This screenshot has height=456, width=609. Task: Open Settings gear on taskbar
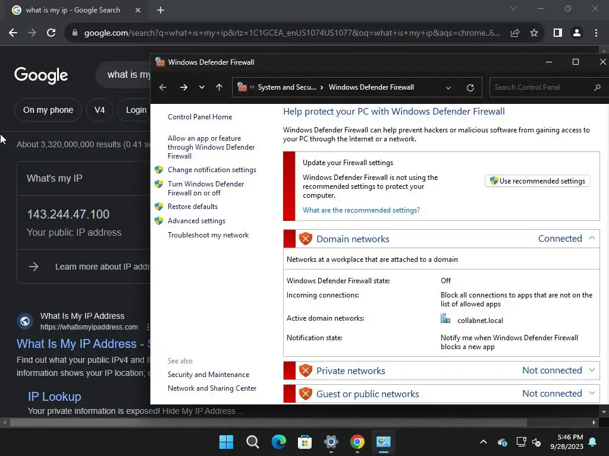coord(331,442)
